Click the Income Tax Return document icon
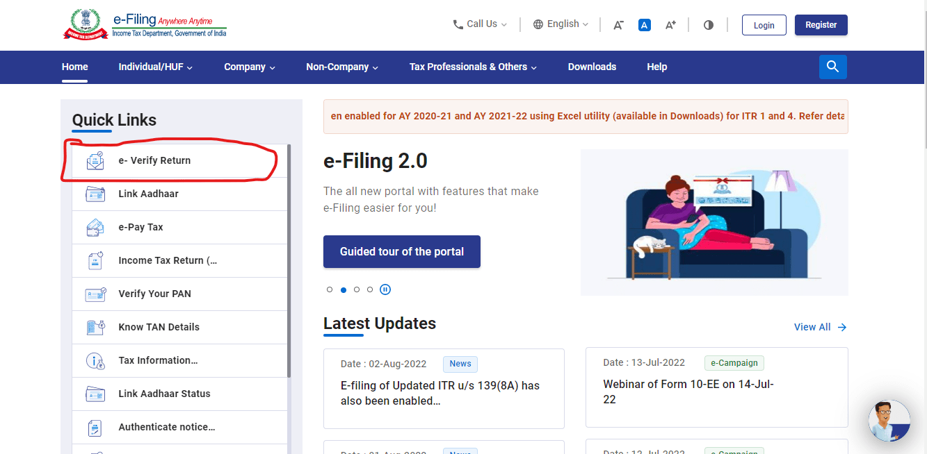Image resolution: width=927 pixels, height=454 pixels. pos(95,260)
